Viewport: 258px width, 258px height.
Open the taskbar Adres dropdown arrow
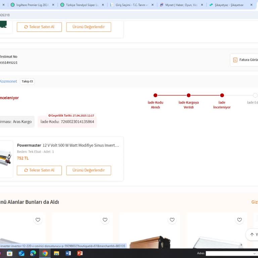point(255,253)
